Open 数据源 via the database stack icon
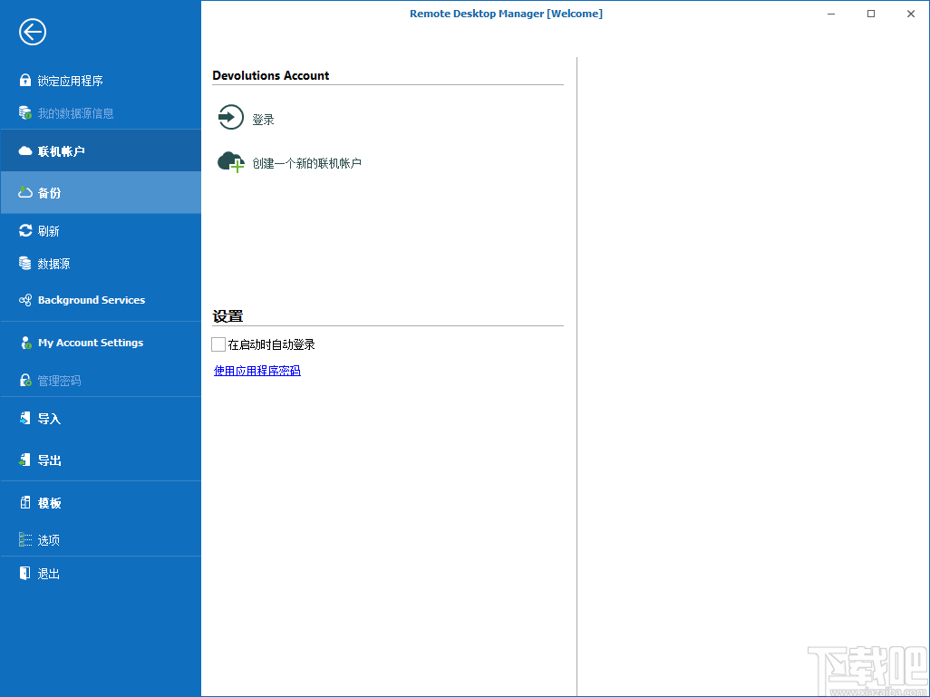The image size is (930, 697). (x=25, y=264)
